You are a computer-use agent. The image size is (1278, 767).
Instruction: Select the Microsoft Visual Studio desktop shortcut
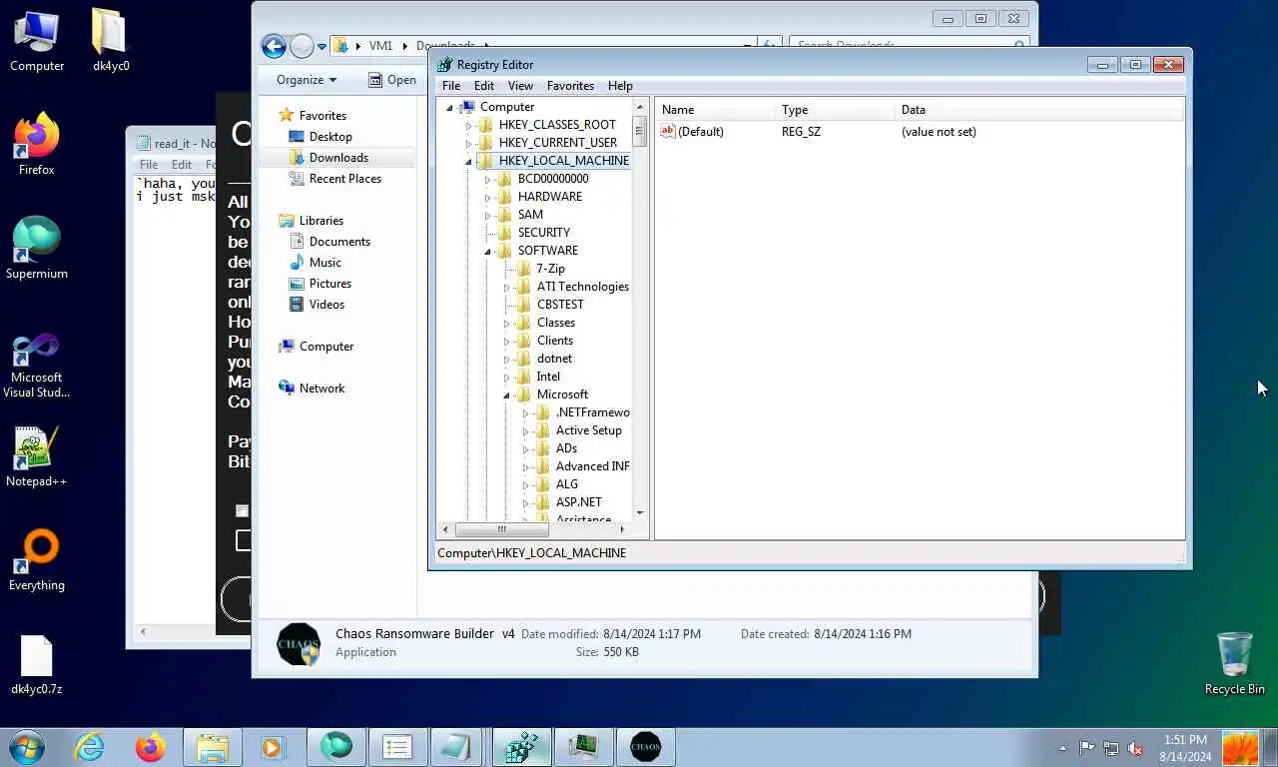(37, 365)
